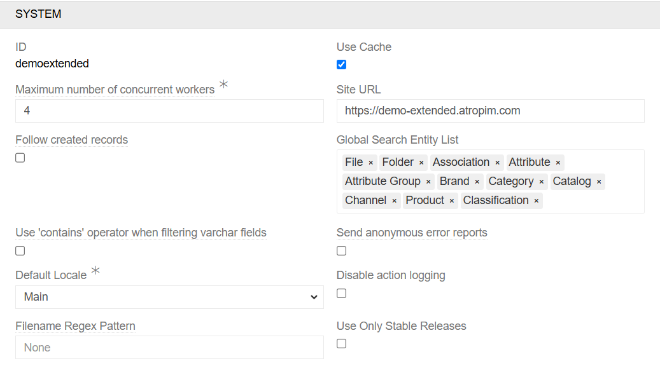Click the Site URL input field
Viewport: 660px width, 368px height.
coord(490,111)
